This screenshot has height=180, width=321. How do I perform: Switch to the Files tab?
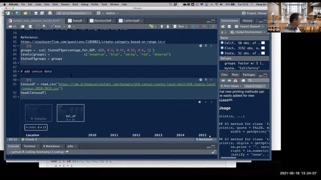(224, 75)
